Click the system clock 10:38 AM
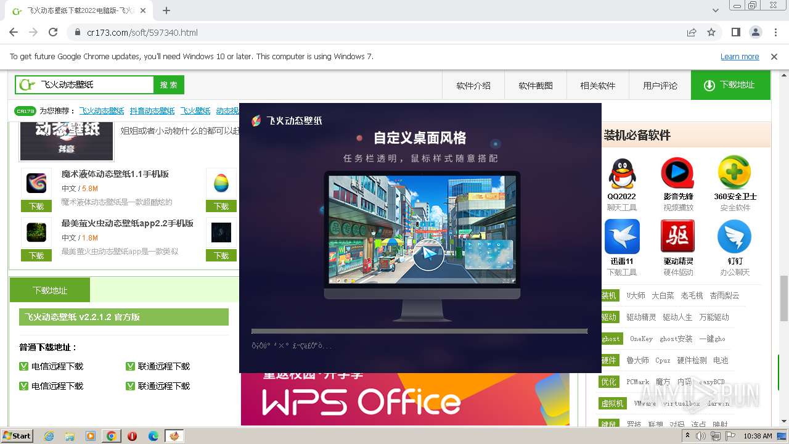 click(x=758, y=436)
